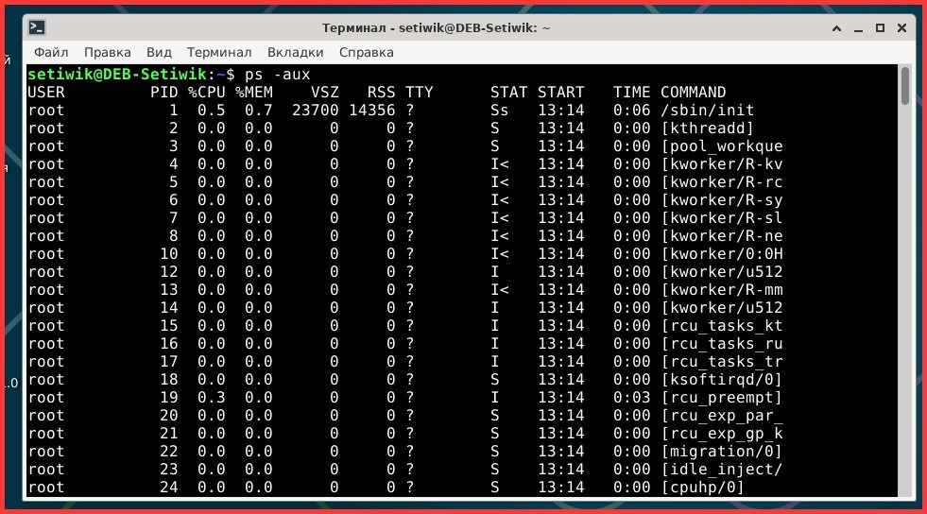Click the COMMAND column header text
The height and width of the screenshot is (514, 927).
click(693, 93)
